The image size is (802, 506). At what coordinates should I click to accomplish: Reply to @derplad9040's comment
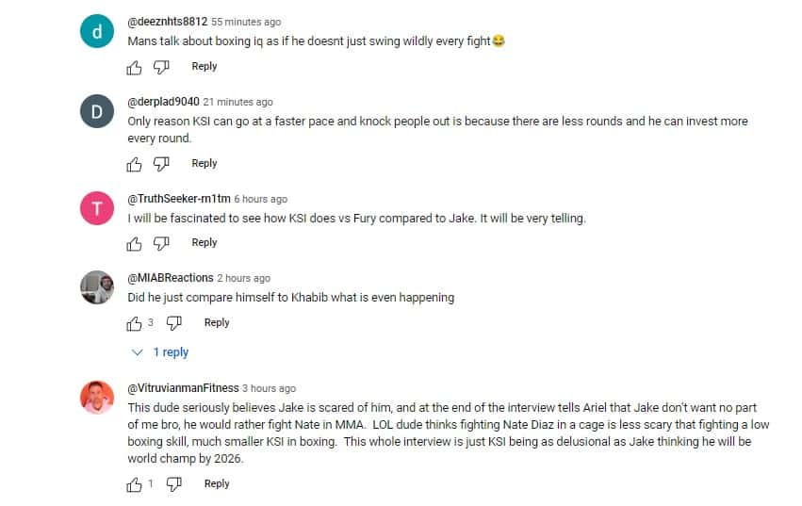(205, 164)
